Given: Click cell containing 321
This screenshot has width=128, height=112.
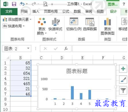Looking at the screenshot, I should 21,78.
